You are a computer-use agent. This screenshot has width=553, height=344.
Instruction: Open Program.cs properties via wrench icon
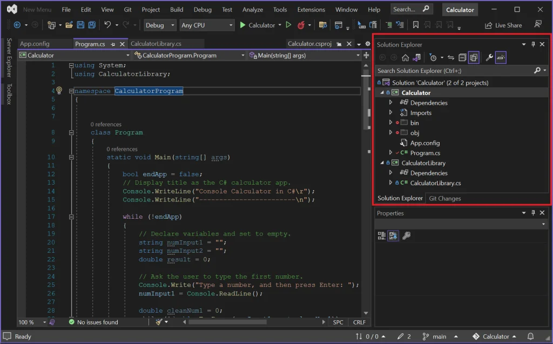490,57
